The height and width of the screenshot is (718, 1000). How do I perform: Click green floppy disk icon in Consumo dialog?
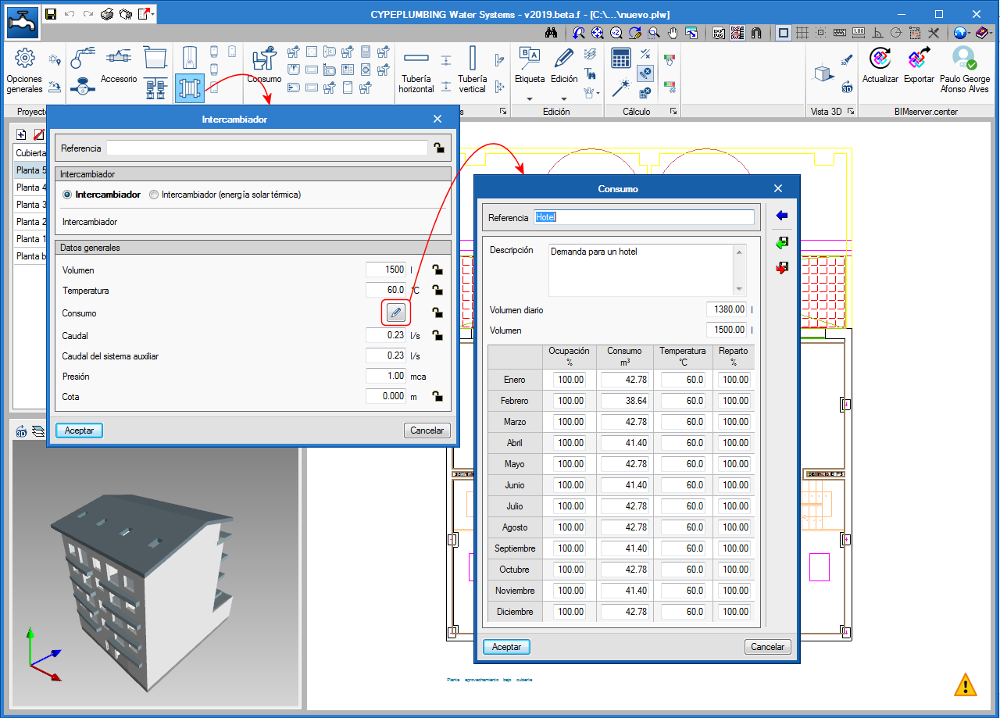[x=782, y=243]
